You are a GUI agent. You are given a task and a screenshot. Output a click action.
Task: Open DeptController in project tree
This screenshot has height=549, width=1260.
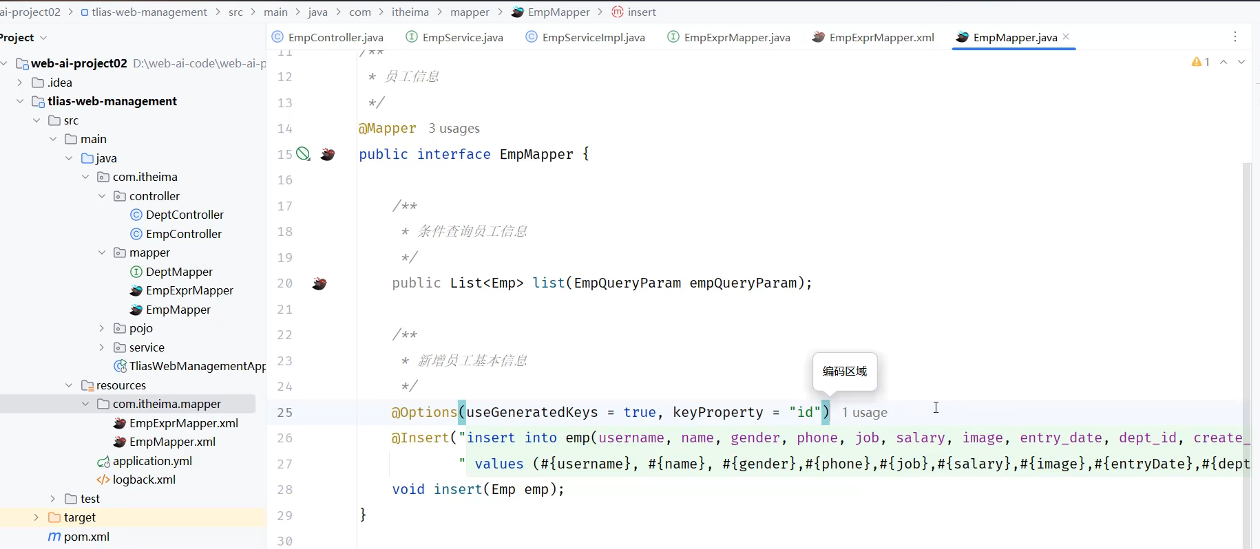click(x=177, y=215)
